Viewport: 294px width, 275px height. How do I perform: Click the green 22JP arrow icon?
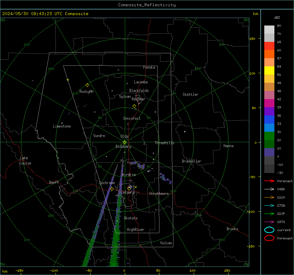click(x=269, y=214)
